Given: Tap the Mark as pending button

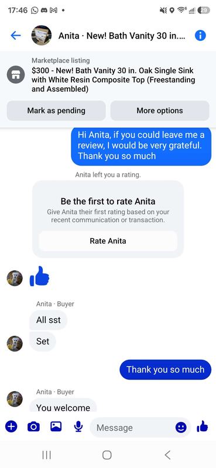Looking at the screenshot, I should [x=56, y=111].
